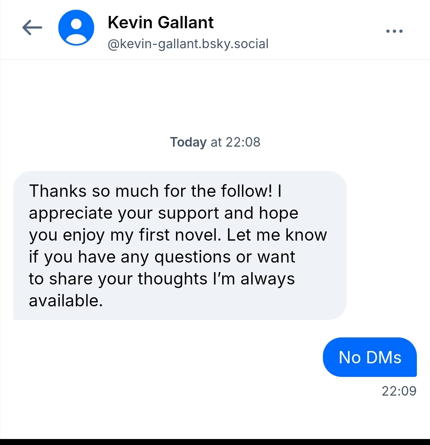The height and width of the screenshot is (445, 430).
Task: Click the bold "Today" label
Action: pos(188,142)
